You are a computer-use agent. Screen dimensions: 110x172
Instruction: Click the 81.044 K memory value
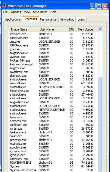pos(87,166)
